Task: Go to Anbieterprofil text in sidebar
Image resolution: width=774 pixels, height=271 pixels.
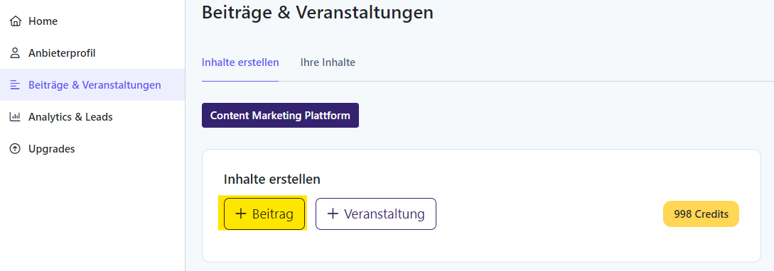Action: [63, 53]
